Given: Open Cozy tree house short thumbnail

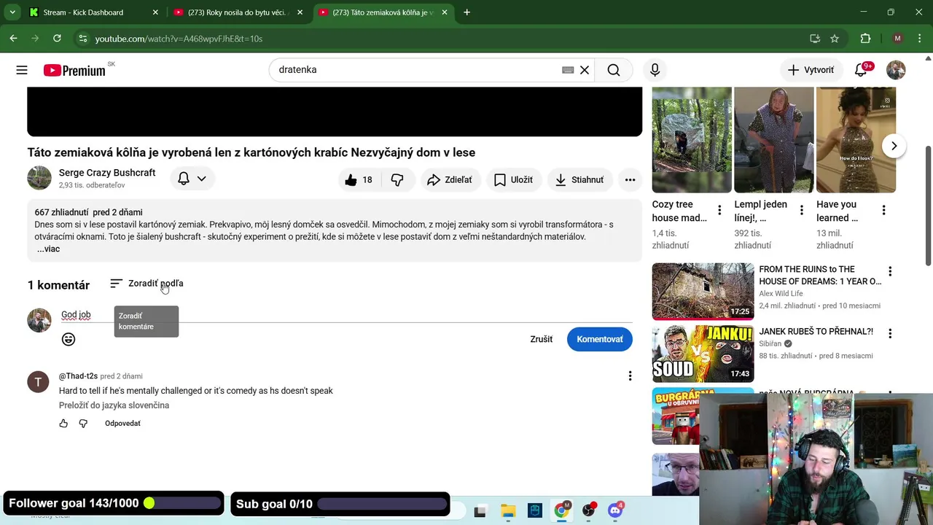Looking at the screenshot, I should coord(692,140).
